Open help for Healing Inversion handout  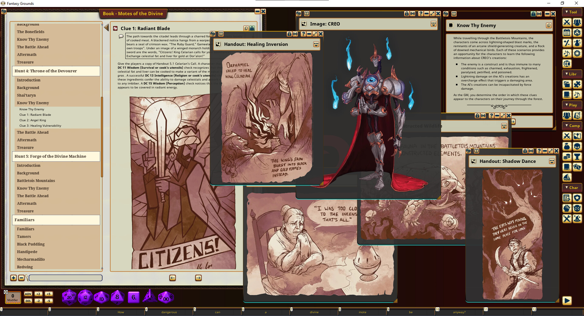(303, 34)
